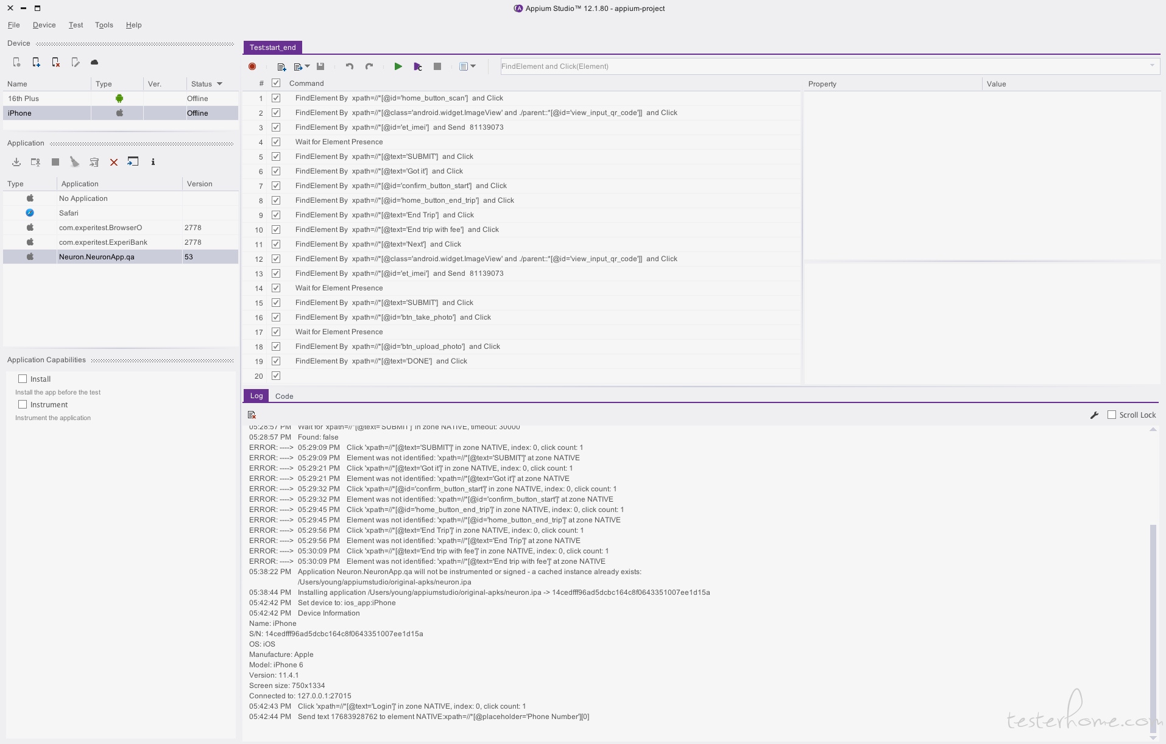This screenshot has height=744, width=1166.
Task: Undo the last test edit
Action: (350, 66)
